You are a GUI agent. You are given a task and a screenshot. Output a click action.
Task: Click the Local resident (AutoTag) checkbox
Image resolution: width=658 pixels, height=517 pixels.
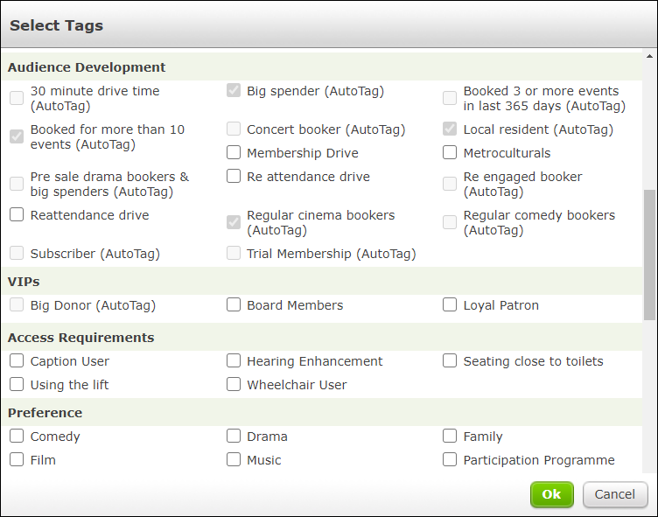pyautogui.click(x=450, y=129)
